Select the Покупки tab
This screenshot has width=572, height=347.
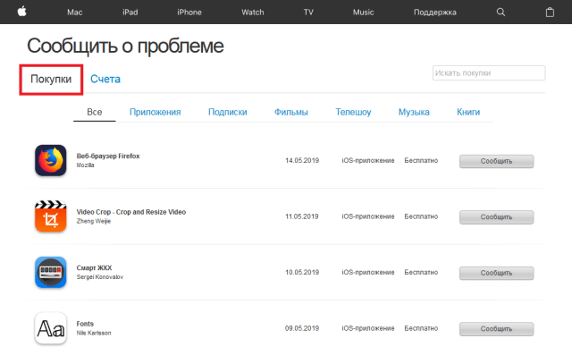pyautogui.click(x=51, y=80)
